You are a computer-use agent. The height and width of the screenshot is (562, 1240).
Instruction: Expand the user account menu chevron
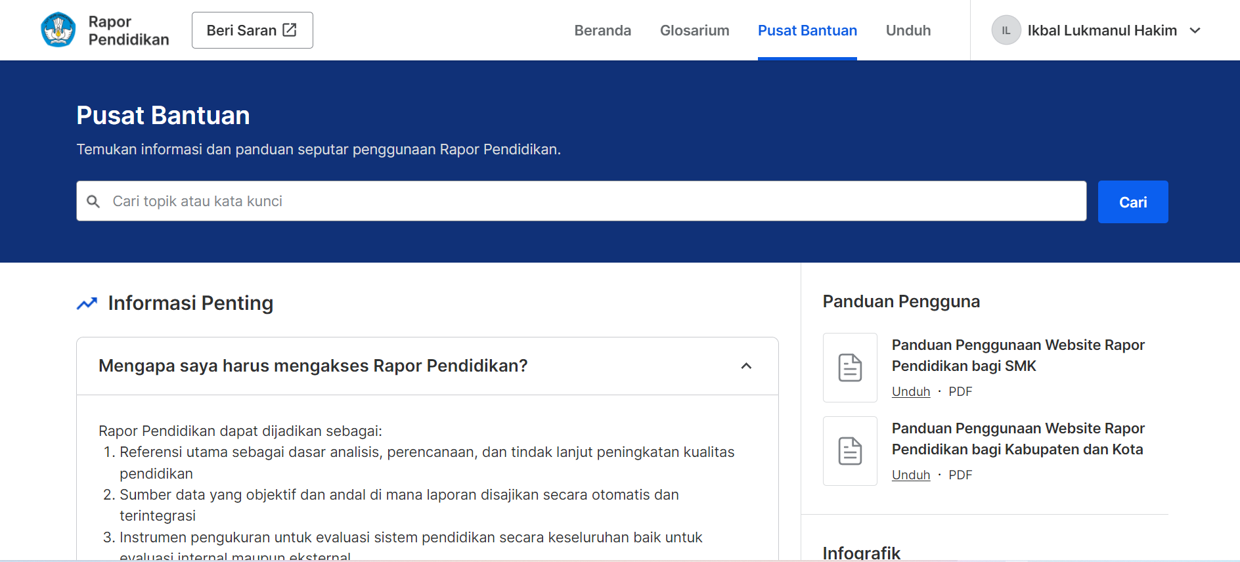pyautogui.click(x=1195, y=31)
